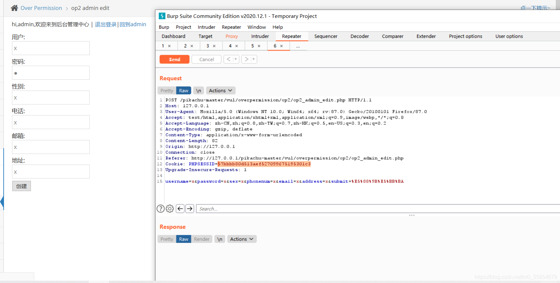The width and height of the screenshot is (560, 283).
Task: Open the Help menu
Action: (x=278, y=27)
